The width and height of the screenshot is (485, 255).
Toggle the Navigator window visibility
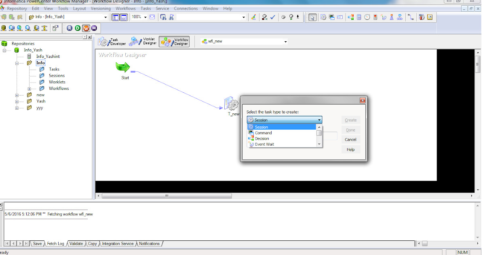tap(116, 17)
